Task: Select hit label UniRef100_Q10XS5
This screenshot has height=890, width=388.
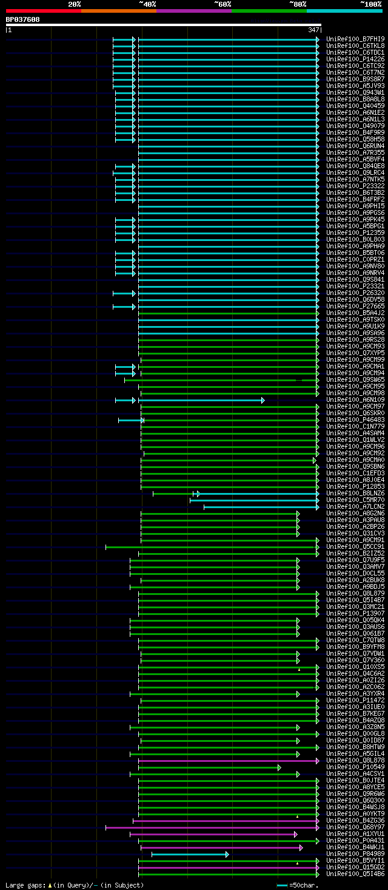Action: pyautogui.click(x=355, y=667)
